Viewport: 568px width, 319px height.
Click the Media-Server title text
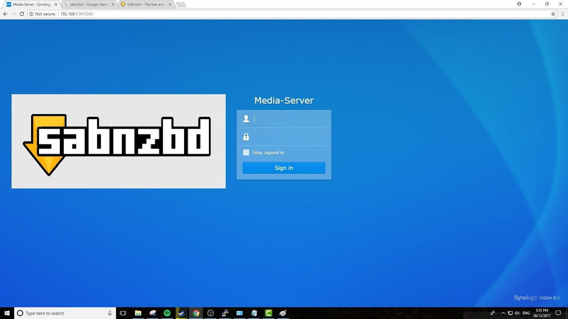point(284,101)
